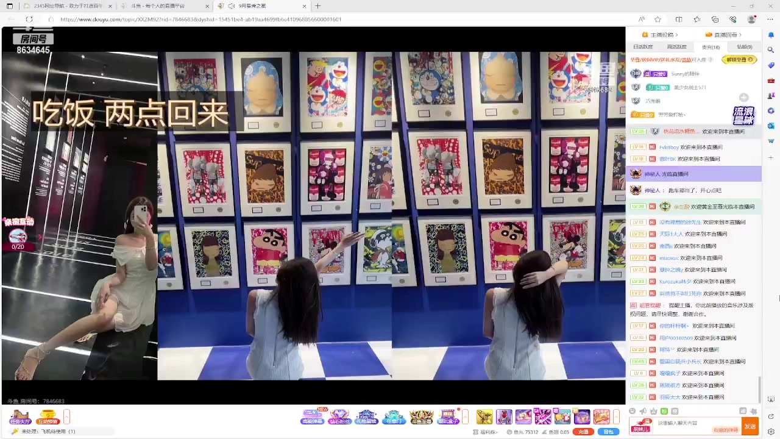The image size is (780, 439).
Task: Click the read aloud icon in address bar
Action: coord(642,20)
